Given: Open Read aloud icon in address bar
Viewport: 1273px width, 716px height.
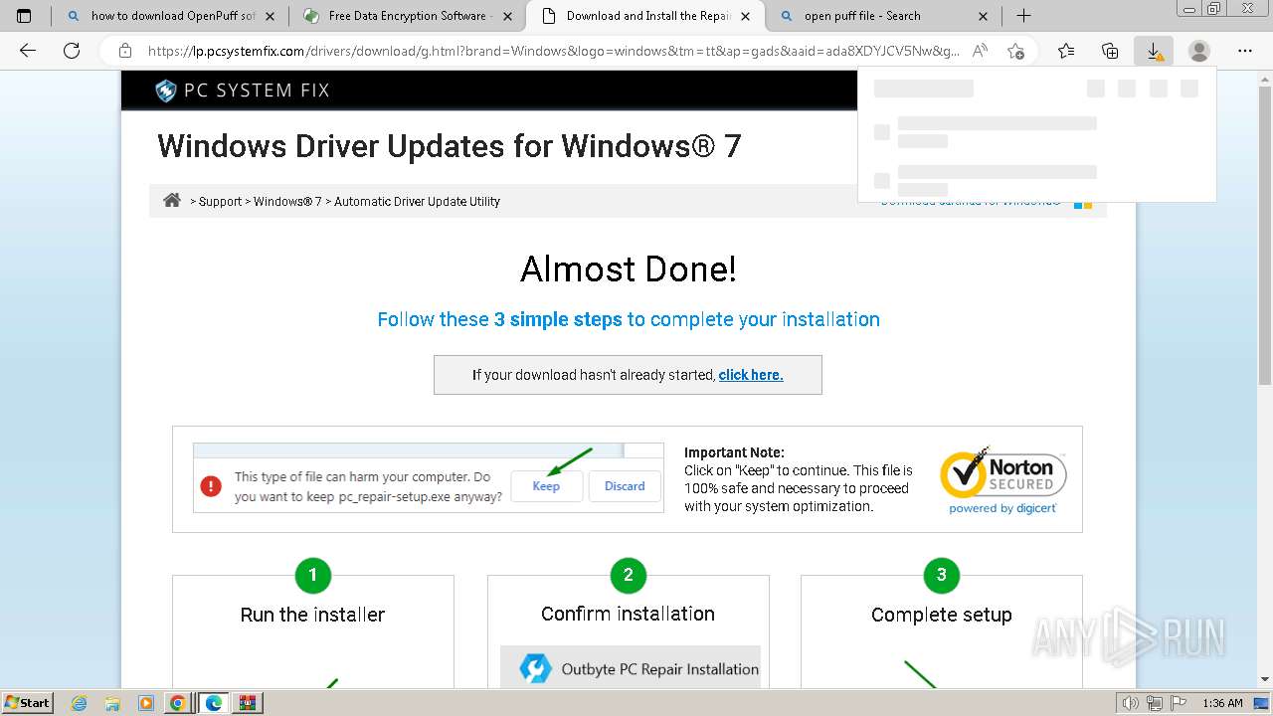Looking at the screenshot, I should point(980,51).
